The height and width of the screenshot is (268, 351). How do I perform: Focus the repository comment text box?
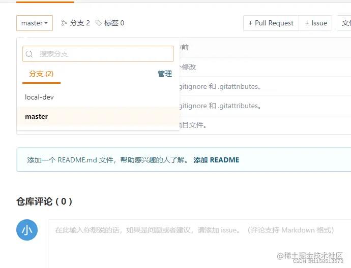(199, 244)
